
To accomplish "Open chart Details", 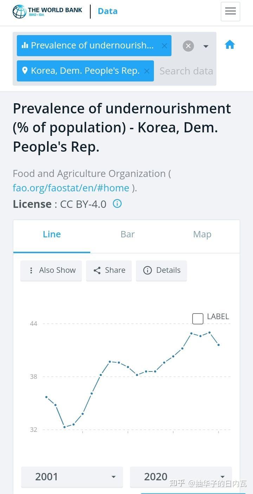I will 162,270.
